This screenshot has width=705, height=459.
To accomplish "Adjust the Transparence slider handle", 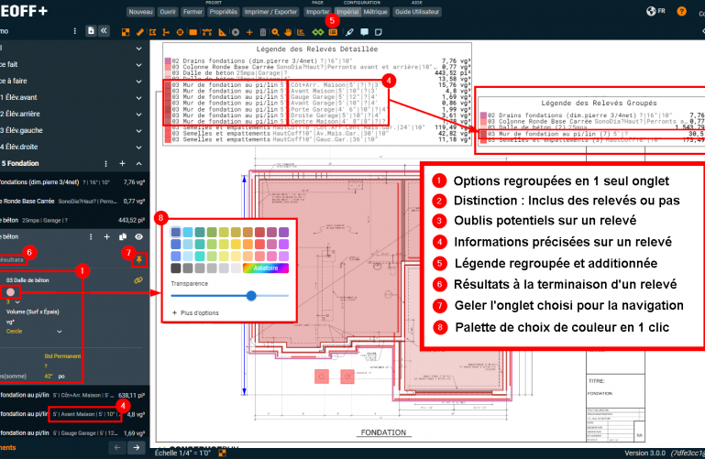I will coord(251,296).
